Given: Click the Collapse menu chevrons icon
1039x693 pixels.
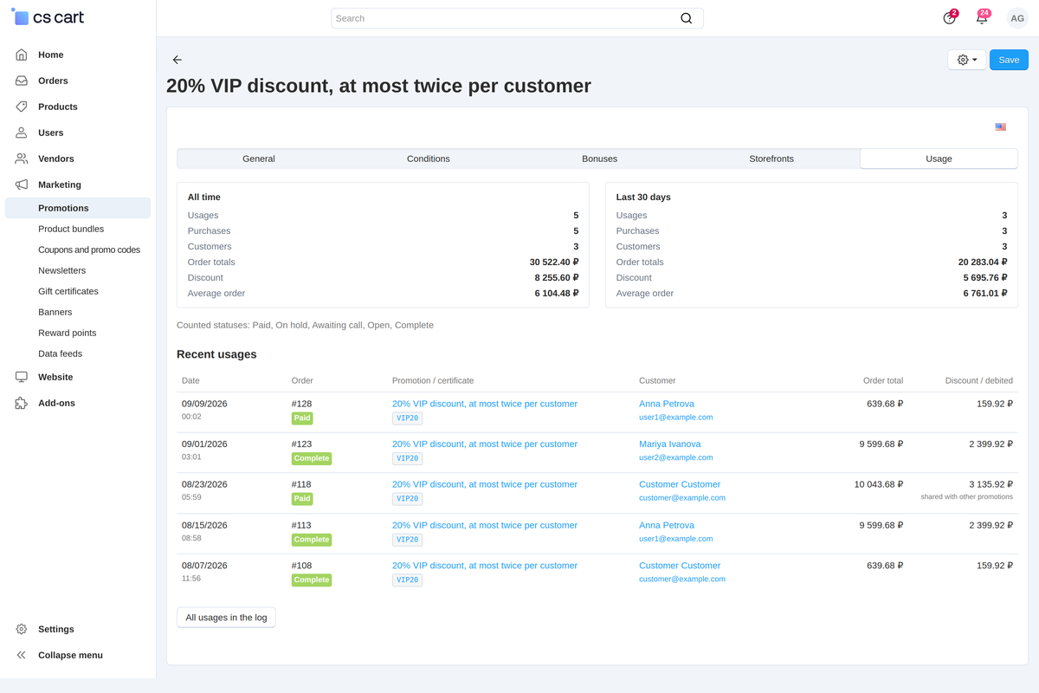Looking at the screenshot, I should 22,655.
